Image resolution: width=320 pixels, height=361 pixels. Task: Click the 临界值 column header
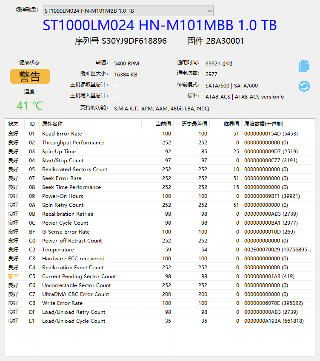(x=231, y=124)
